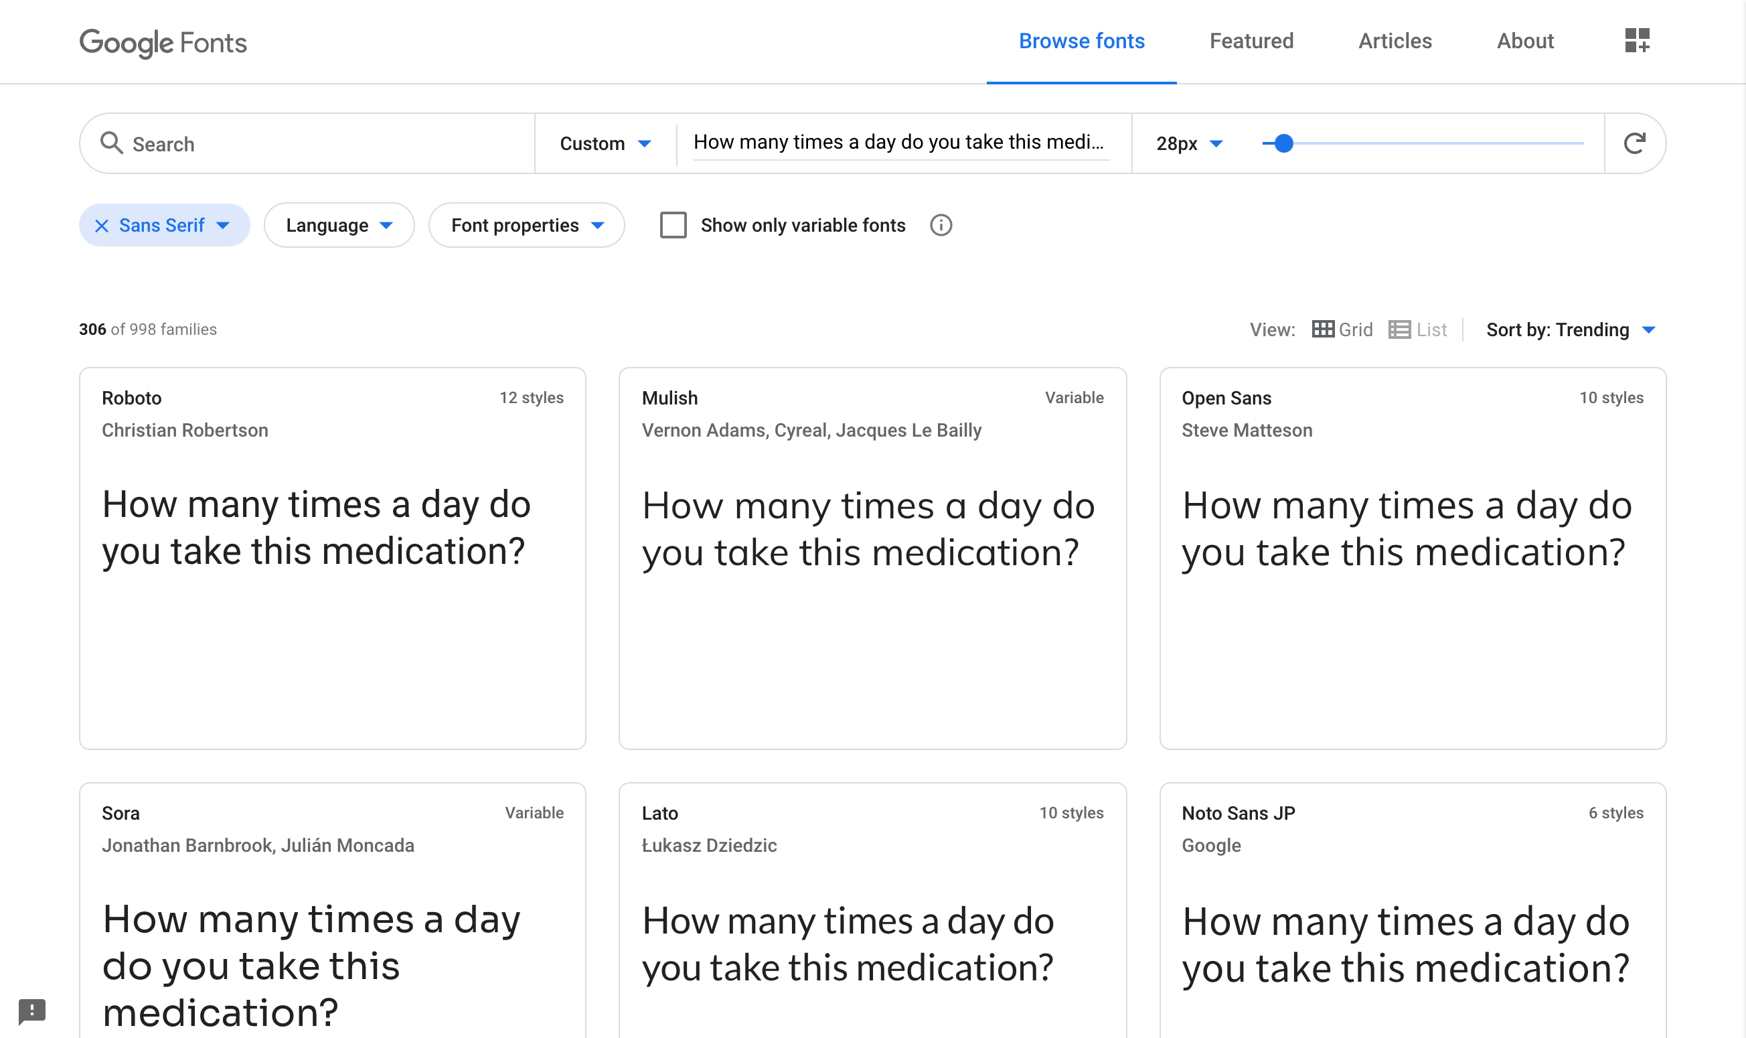Change the Sort by Trending option
The height and width of the screenshot is (1038, 1746).
pos(1570,329)
